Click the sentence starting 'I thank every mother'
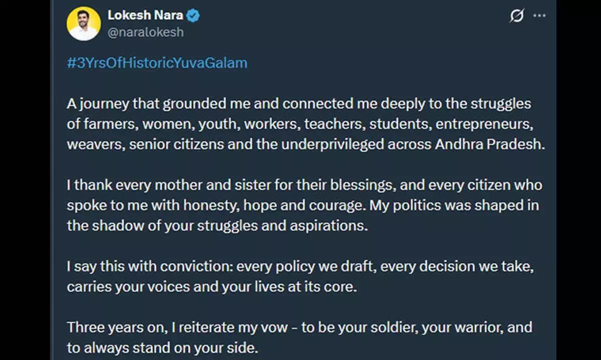The height and width of the screenshot is (360, 601). 300,205
